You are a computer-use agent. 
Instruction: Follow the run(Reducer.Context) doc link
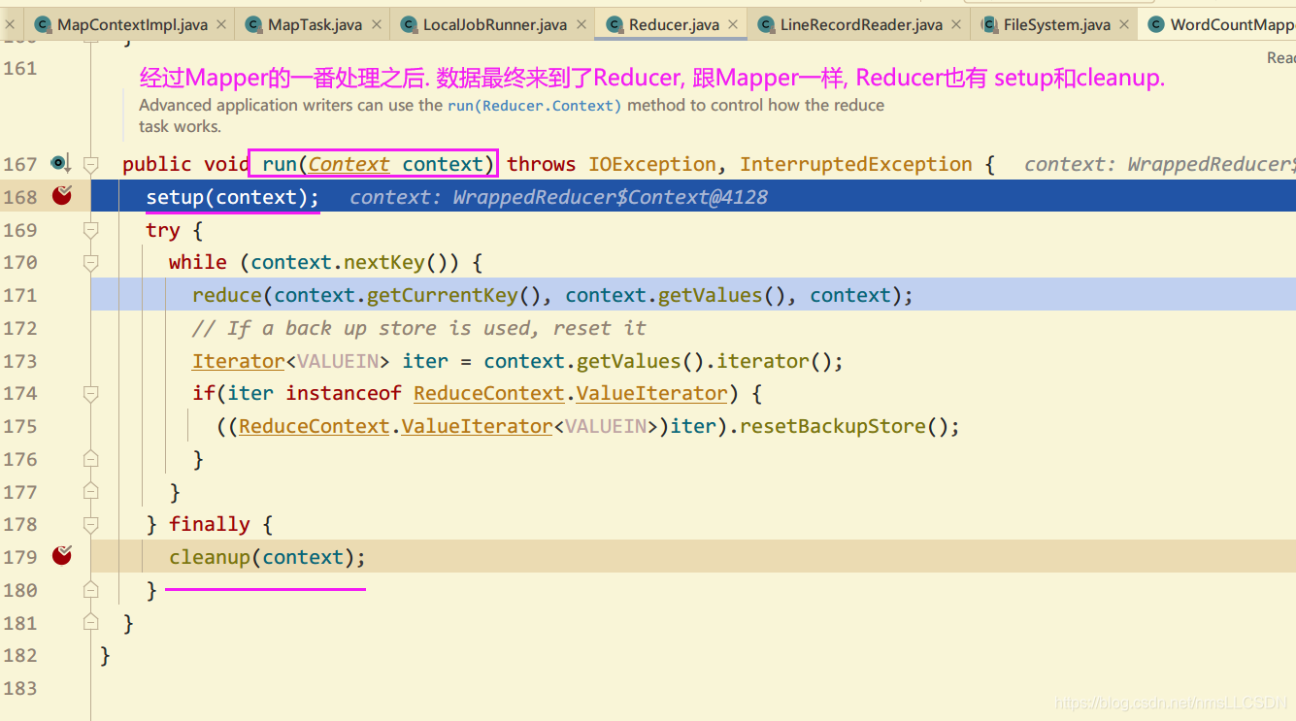click(535, 106)
